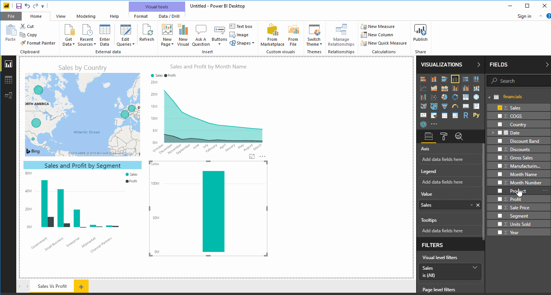
Task: Open the Analytics pane magnifier icon
Action: pyautogui.click(x=459, y=136)
